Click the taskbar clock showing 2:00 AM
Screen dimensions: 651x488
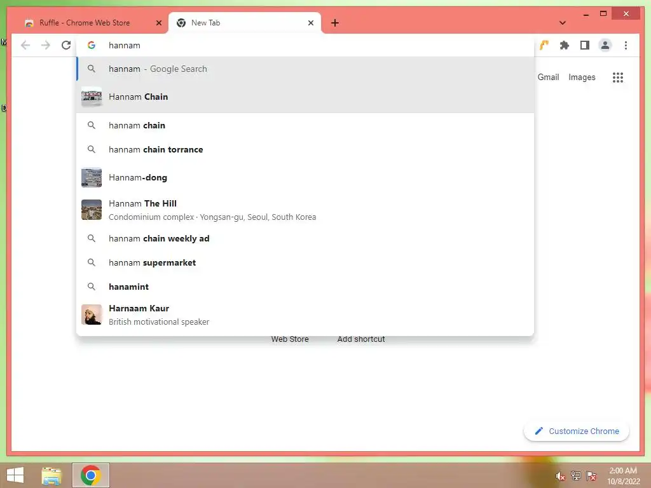[624, 476]
